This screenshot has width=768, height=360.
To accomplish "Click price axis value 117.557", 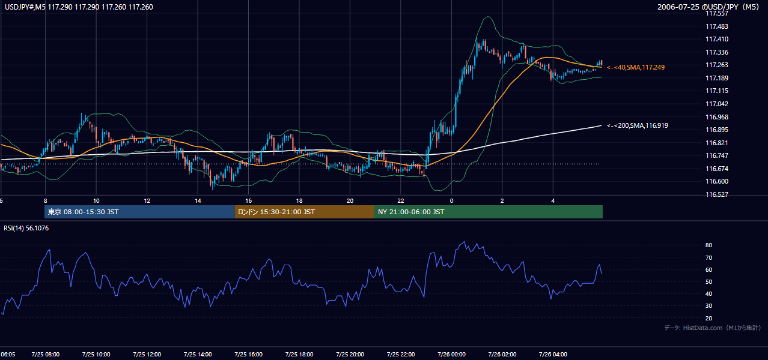I will [x=717, y=14].
